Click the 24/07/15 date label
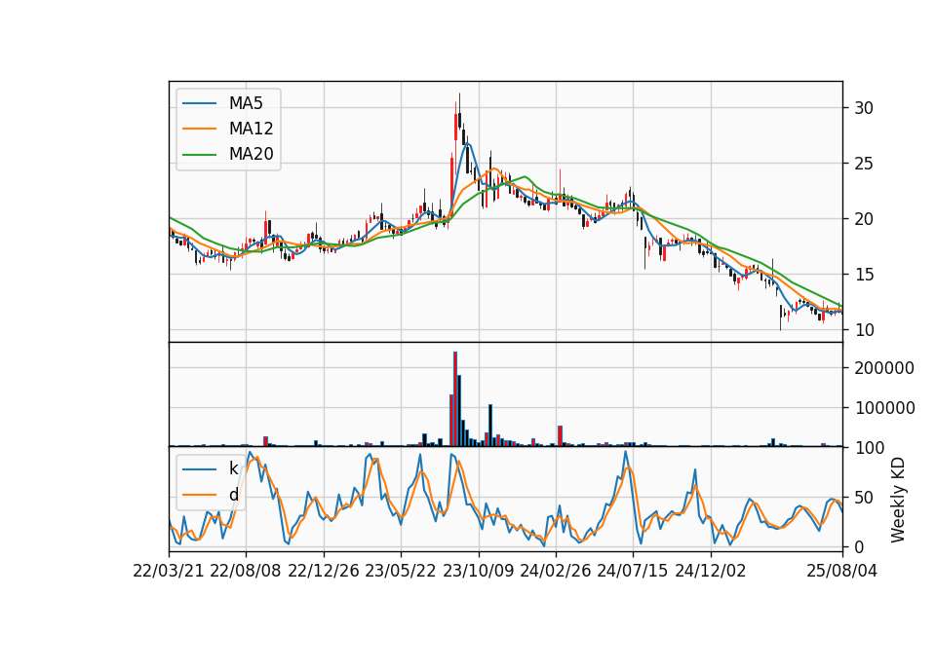 click(x=633, y=571)
